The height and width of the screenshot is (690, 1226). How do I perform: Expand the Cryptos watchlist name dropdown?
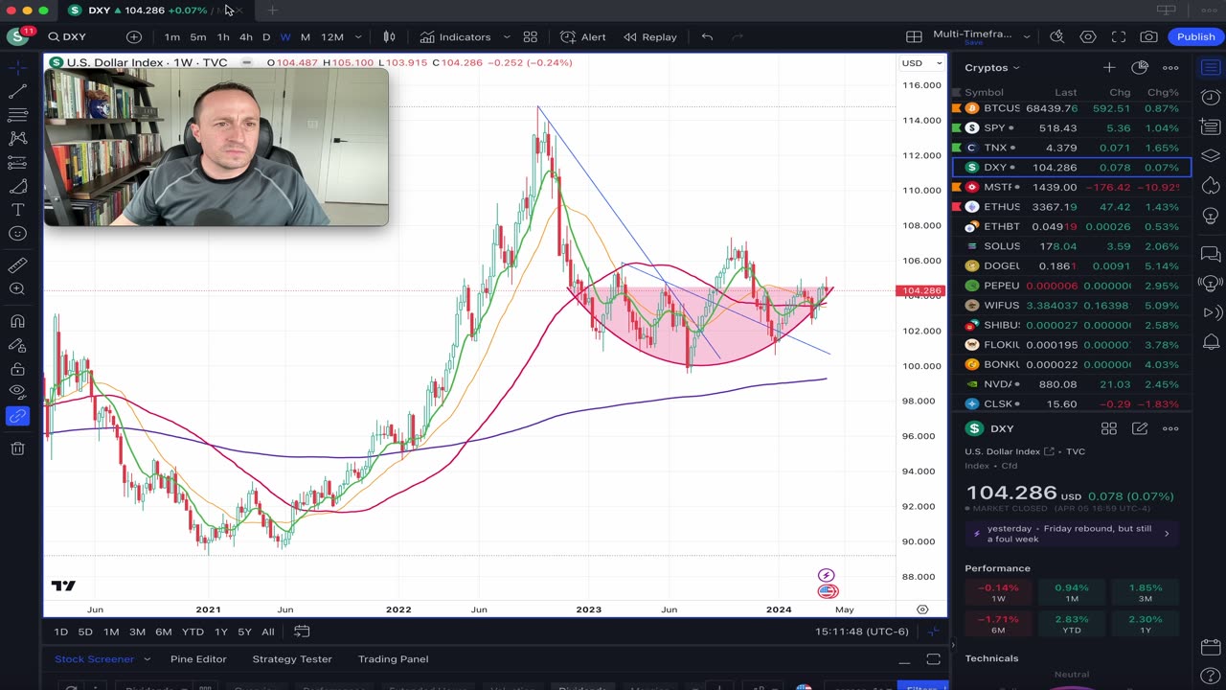tap(992, 68)
